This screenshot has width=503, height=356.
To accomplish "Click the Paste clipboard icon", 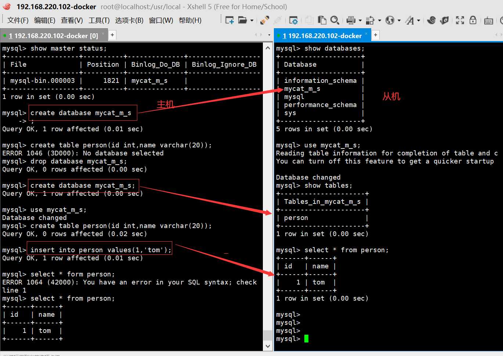I will [x=322, y=20].
